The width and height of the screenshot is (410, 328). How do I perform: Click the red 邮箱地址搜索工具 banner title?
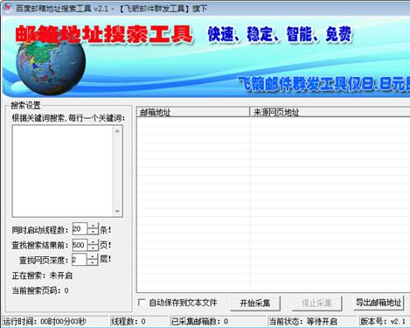click(104, 35)
